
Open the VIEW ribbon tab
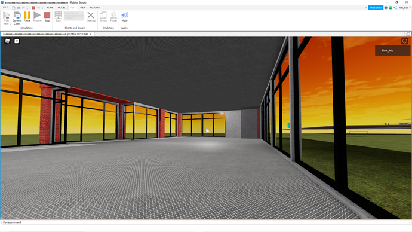click(x=83, y=8)
